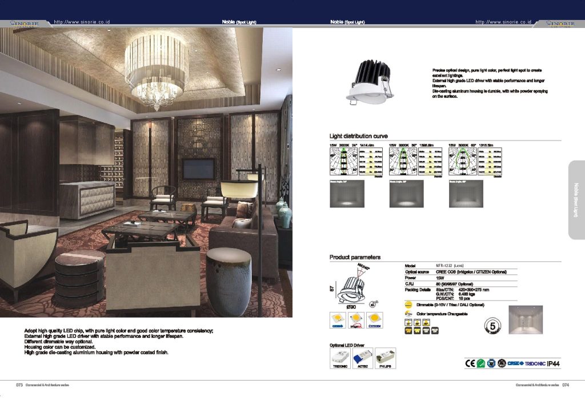Click the Actec LED driver image
Image resolution: width=585 pixels, height=400 pixels.
pos(363,358)
